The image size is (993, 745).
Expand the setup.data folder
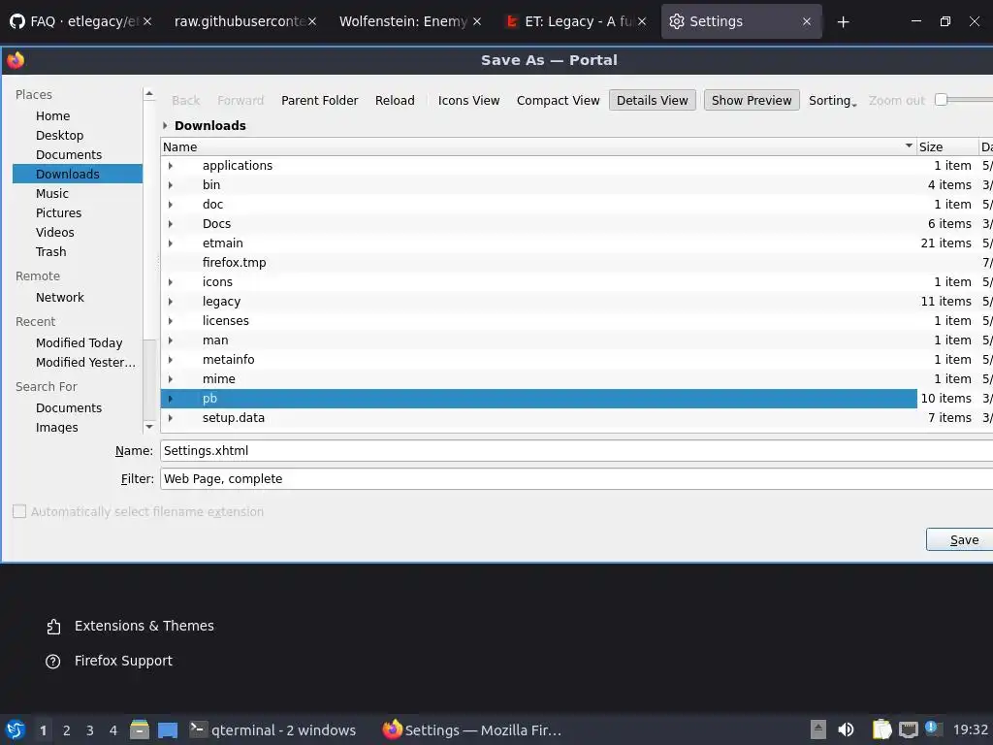pyautogui.click(x=171, y=418)
